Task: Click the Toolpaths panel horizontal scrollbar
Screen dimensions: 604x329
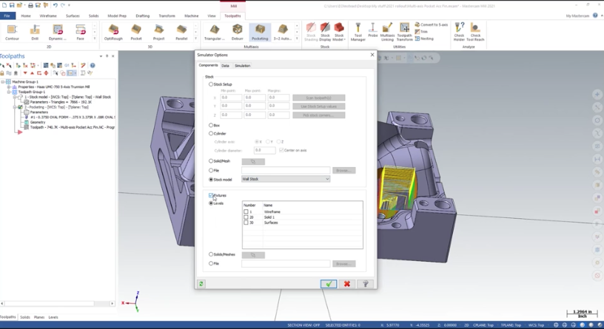Action: (x=58, y=303)
